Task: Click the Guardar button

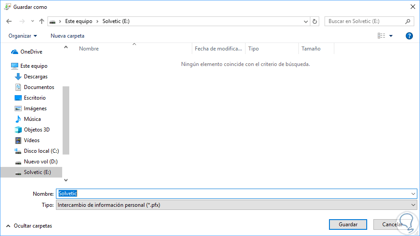Action: pos(348,224)
